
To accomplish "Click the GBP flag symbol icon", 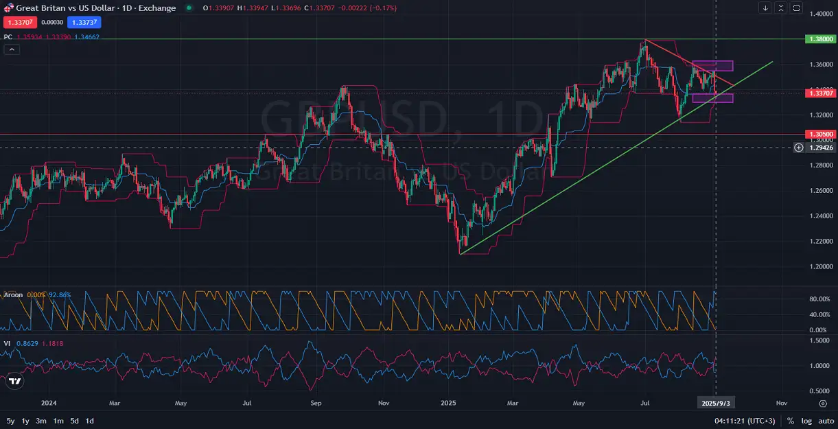I will coord(8,8).
